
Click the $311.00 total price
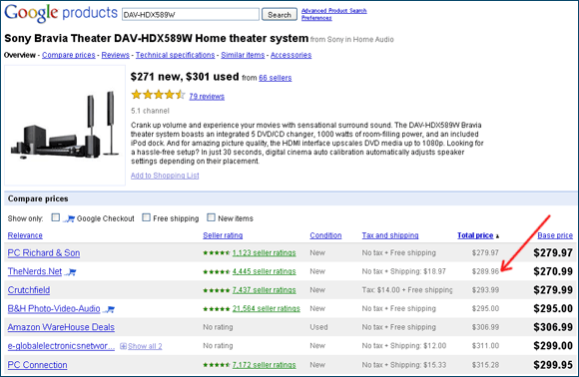(485, 346)
